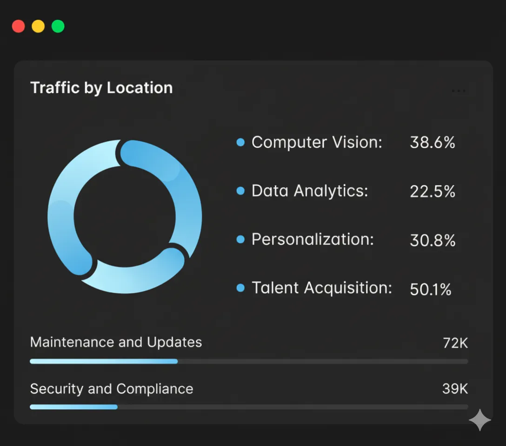Click the Data Analytics legend dot

(x=240, y=191)
